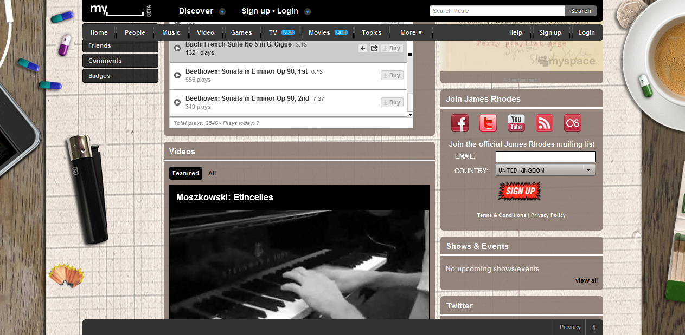The height and width of the screenshot is (335, 685).
Task: Click Login in navigation bar
Action: point(586,32)
